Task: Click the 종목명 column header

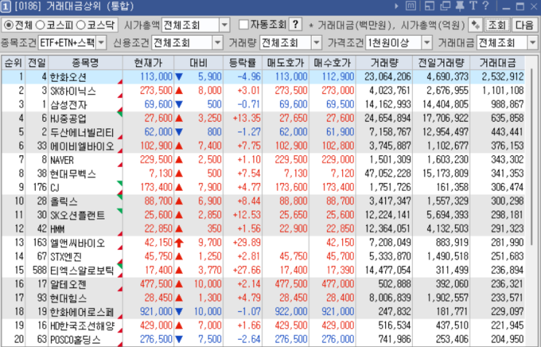Action: (86, 63)
